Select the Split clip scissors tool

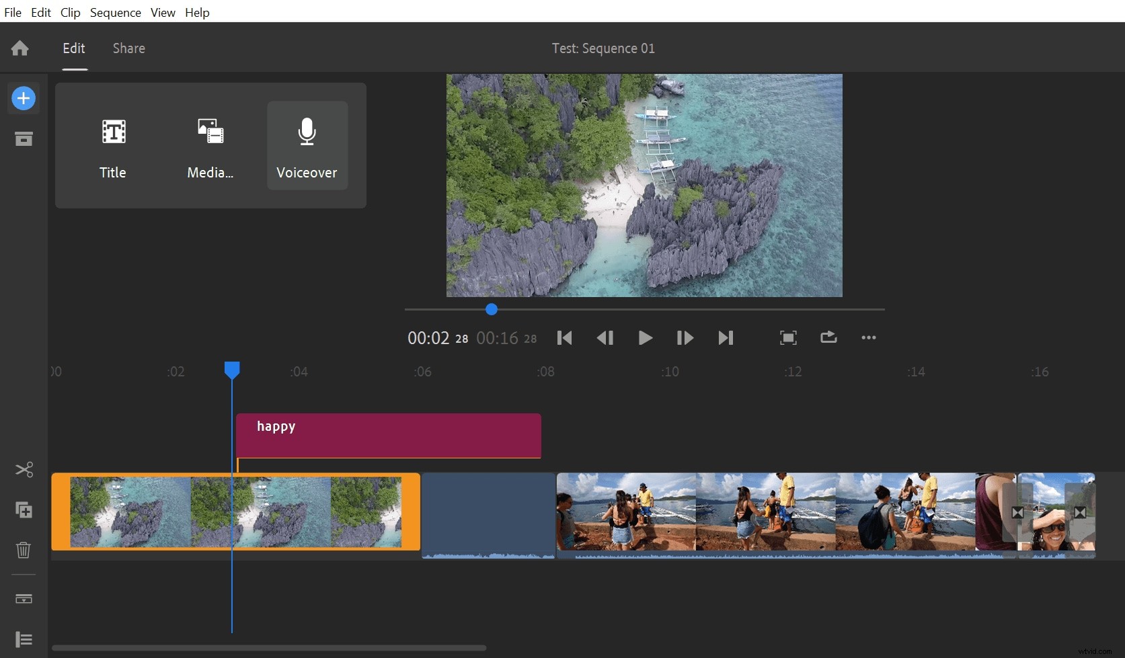pyautogui.click(x=24, y=469)
